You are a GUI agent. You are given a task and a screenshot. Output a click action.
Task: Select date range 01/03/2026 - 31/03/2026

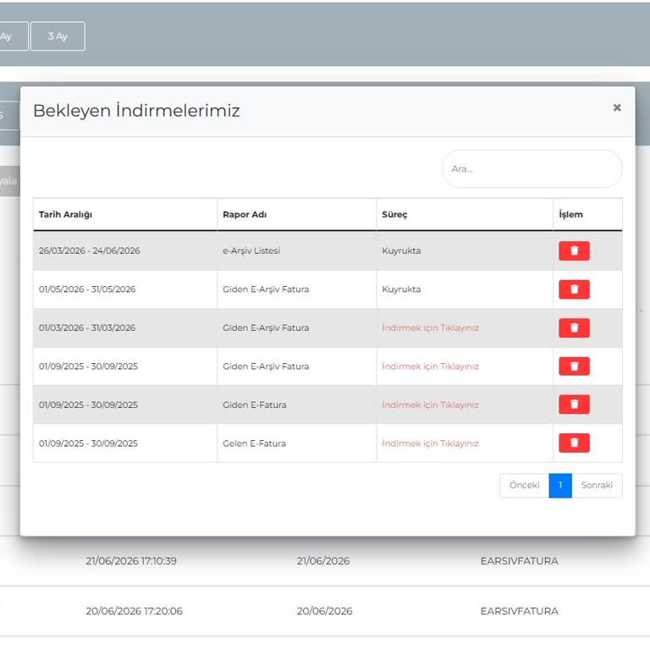[x=87, y=328]
